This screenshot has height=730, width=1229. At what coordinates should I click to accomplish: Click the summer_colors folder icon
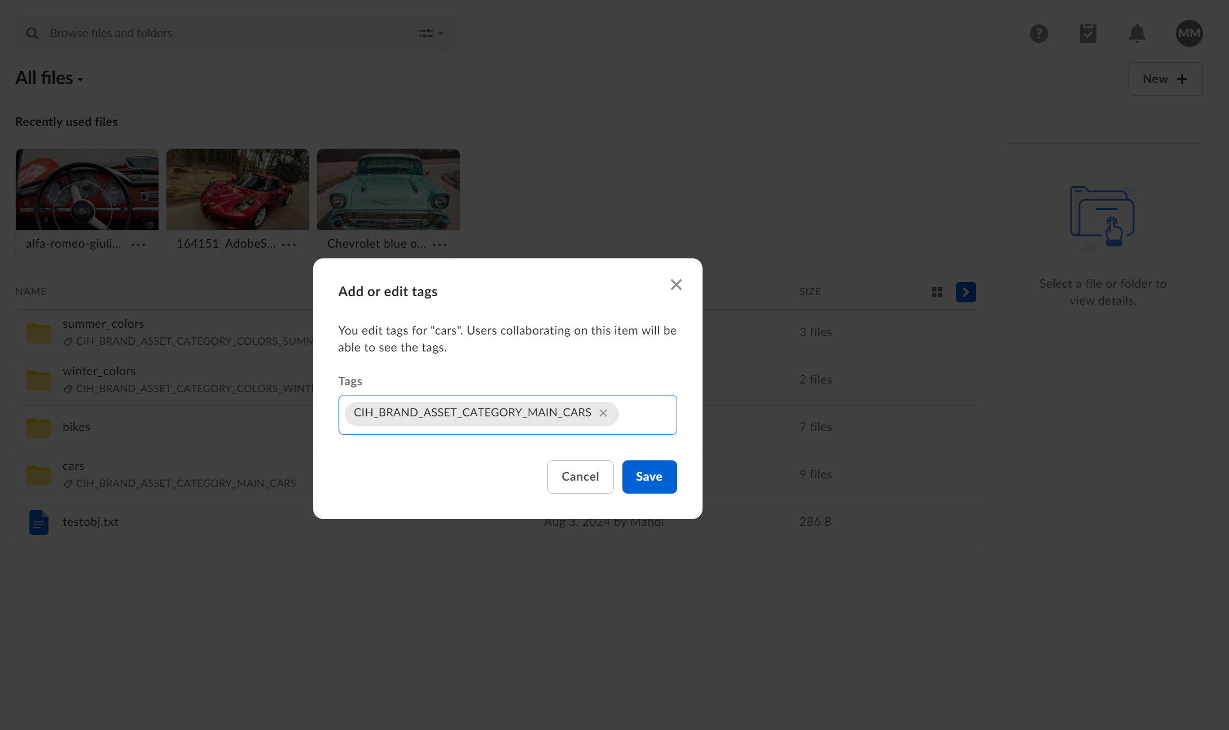(x=39, y=333)
